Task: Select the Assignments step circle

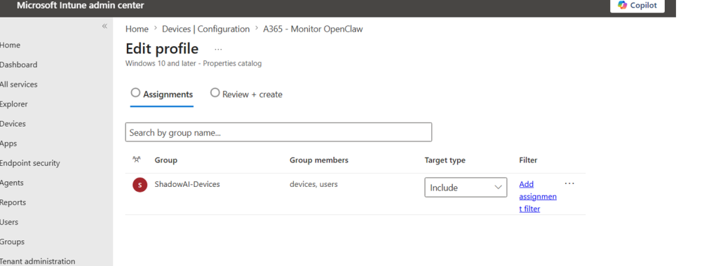Action: click(135, 93)
